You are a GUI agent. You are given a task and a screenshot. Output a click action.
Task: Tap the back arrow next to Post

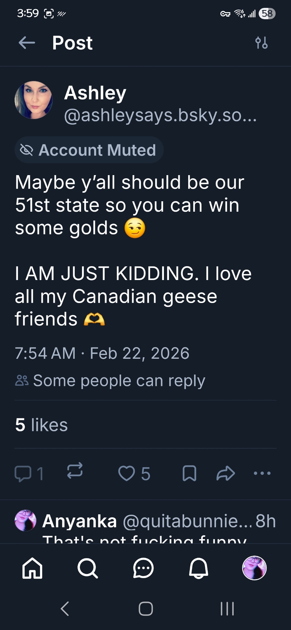[27, 43]
